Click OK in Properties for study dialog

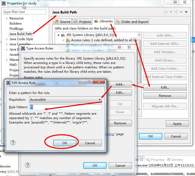click(151, 136)
